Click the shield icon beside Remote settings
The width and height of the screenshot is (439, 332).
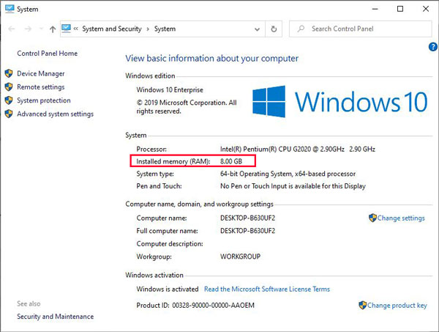pos(9,87)
